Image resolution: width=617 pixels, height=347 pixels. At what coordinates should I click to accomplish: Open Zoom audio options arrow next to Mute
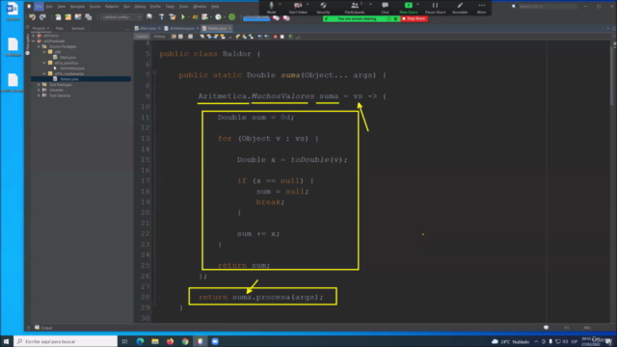click(281, 4)
